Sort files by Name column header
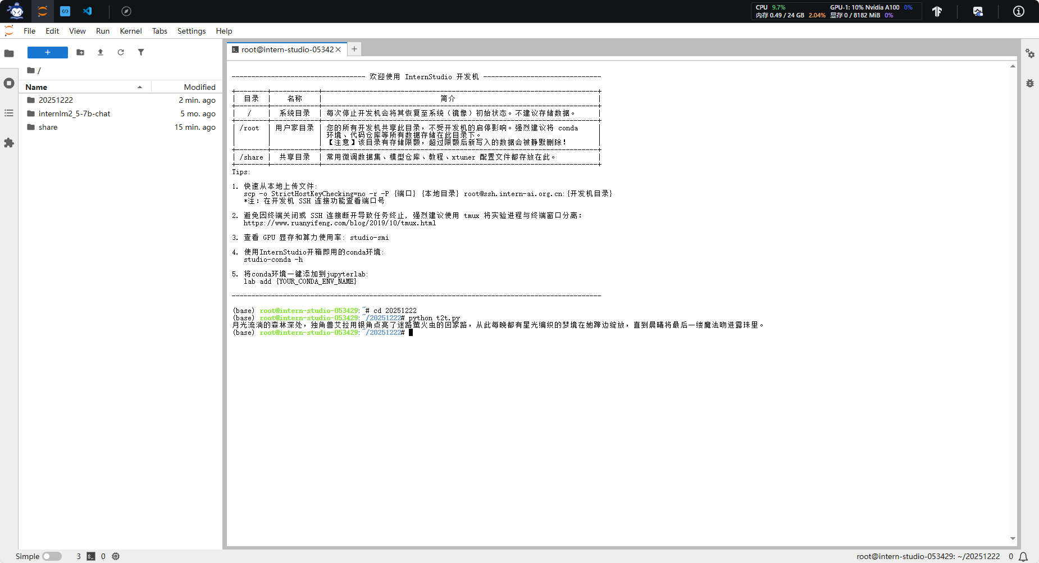 click(x=37, y=87)
